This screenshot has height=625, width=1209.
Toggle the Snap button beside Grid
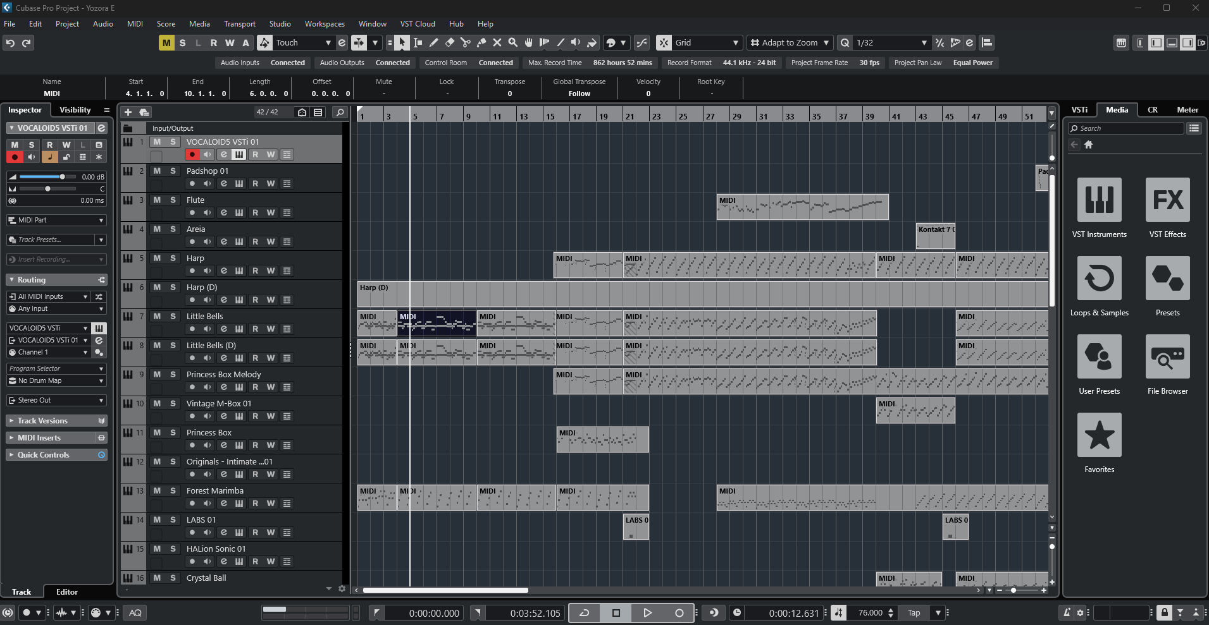[664, 43]
